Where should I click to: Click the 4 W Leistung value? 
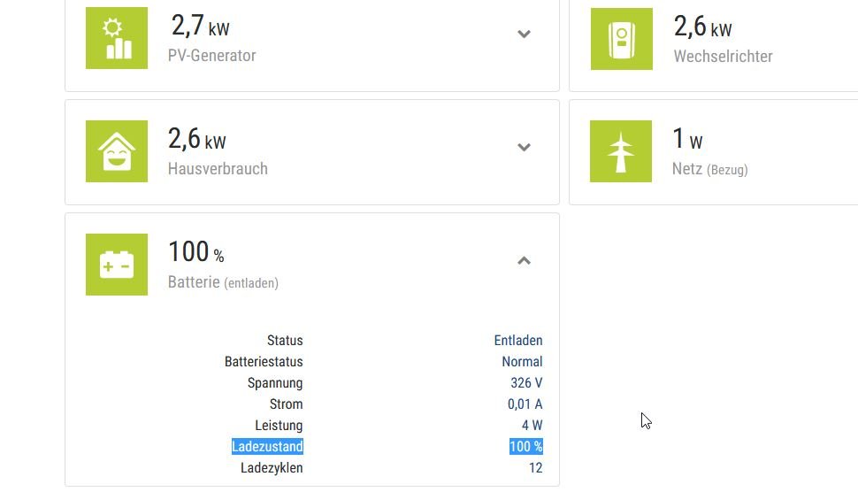(532, 426)
